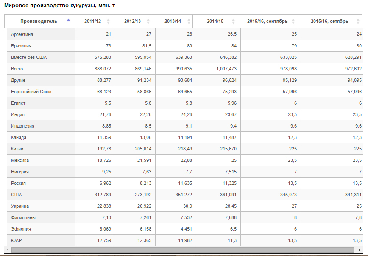Click the sort arrows icon in 2012/13 column

(x=148, y=21)
